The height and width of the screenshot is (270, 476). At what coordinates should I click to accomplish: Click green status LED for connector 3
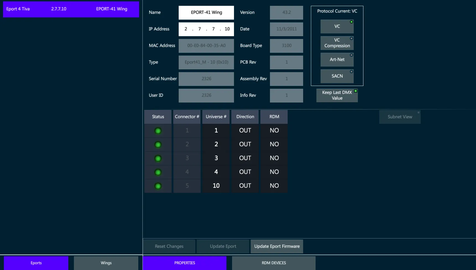coord(158,158)
